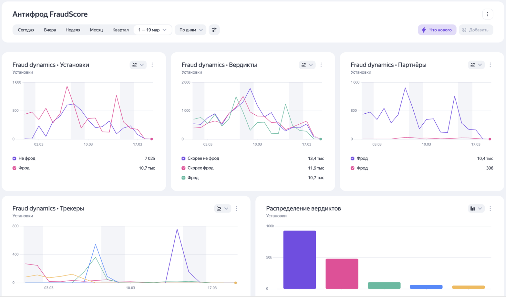Select the Неделя period tab
Image resolution: width=506 pixels, height=298 pixels.
[73, 30]
